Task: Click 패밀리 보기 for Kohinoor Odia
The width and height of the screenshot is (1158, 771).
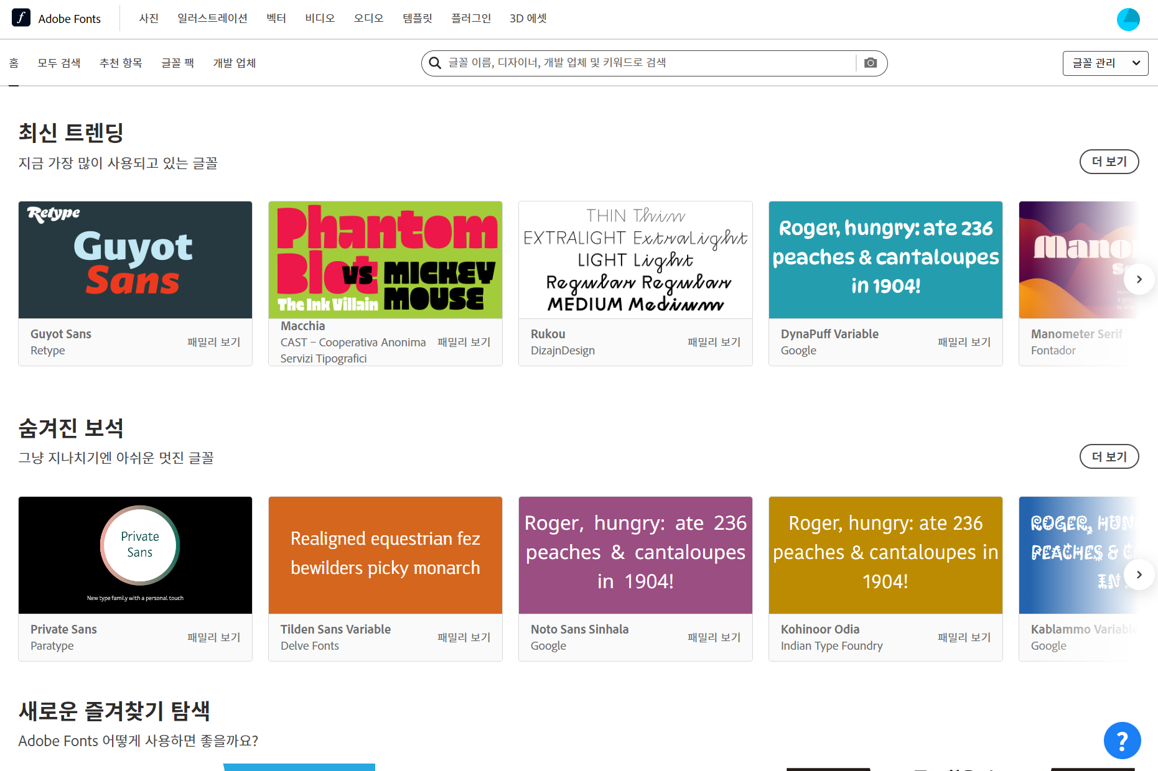Action: [x=964, y=637]
